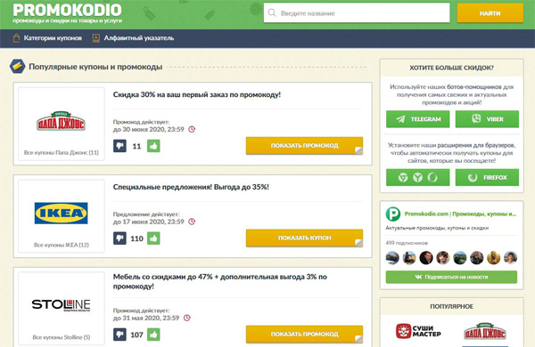This screenshot has width=535, height=347.
Task: Open the Мебель со скидками до 47% title
Action: click(x=220, y=281)
